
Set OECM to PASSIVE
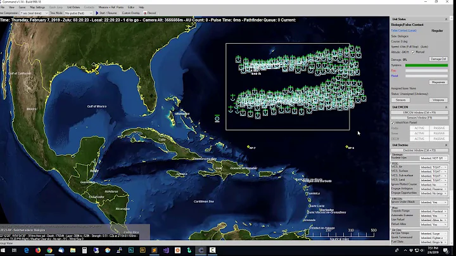(439, 139)
